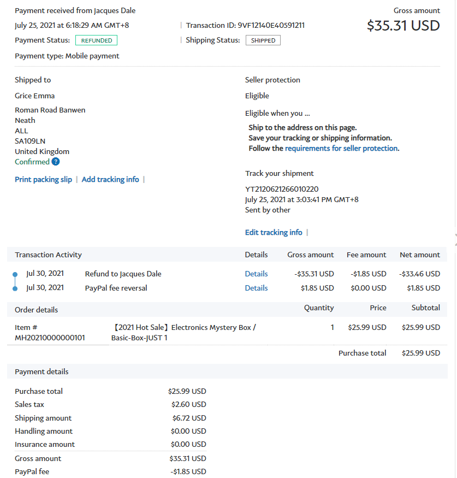Click tracking number YT2120621266010220
This screenshot has height=478, width=457.
pyautogui.click(x=282, y=189)
